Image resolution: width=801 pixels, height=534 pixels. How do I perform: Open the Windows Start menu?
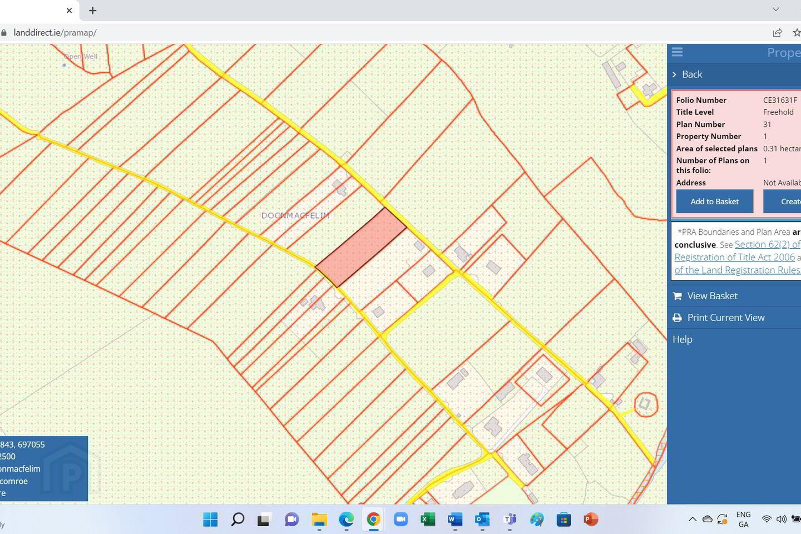(x=210, y=520)
